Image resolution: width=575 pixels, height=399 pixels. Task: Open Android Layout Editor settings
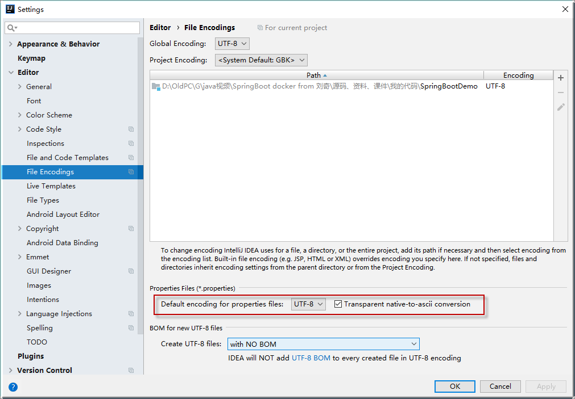point(63,215)
